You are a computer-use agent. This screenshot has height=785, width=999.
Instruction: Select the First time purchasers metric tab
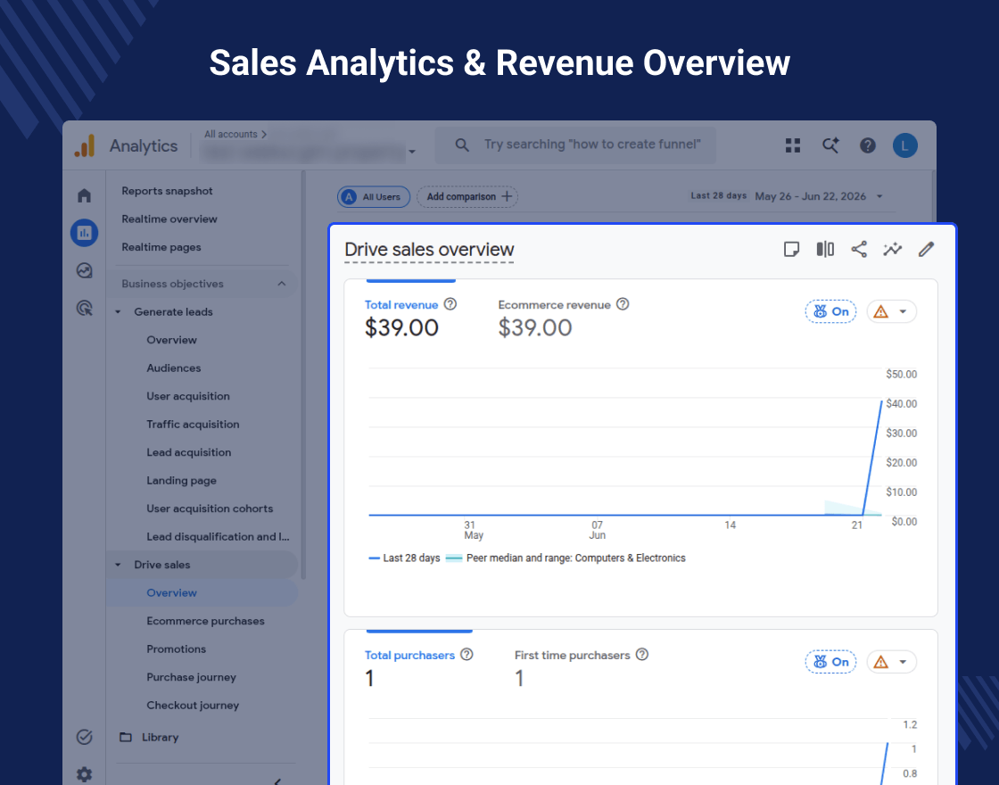(x=582, y=668)
